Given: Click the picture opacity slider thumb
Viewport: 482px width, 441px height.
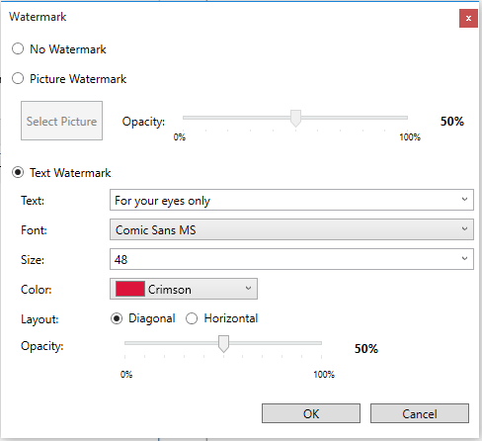Looking at the screenshot, I should pyautogui.click(x=295, y=119).
